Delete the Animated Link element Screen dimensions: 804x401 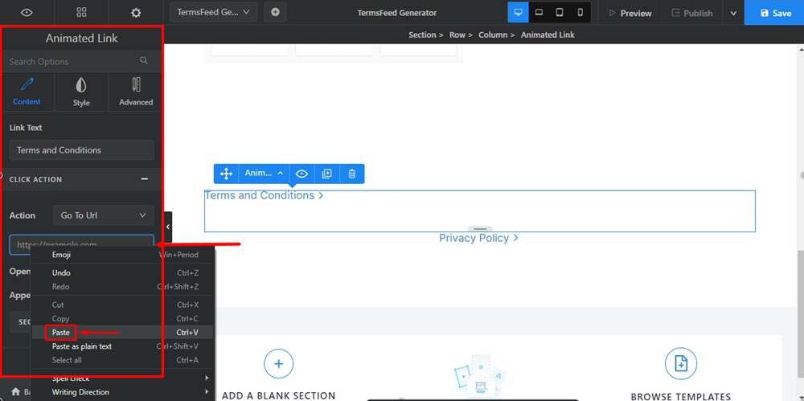click(352, 174)
